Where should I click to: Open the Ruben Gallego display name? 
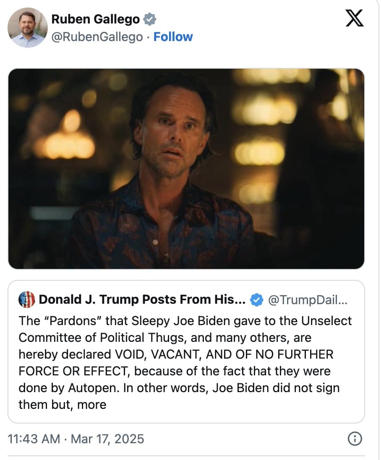(x=96, y=19)
